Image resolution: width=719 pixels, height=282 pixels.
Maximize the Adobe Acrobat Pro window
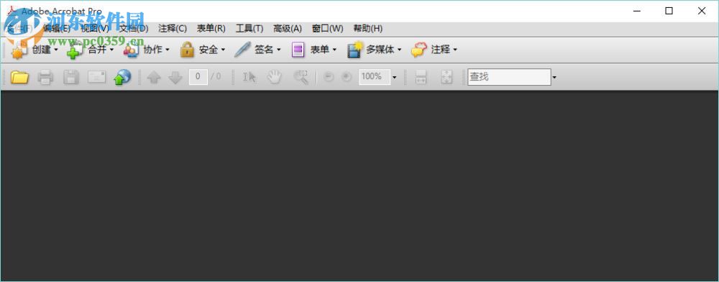pyautogui.click(x=669, y=11)
